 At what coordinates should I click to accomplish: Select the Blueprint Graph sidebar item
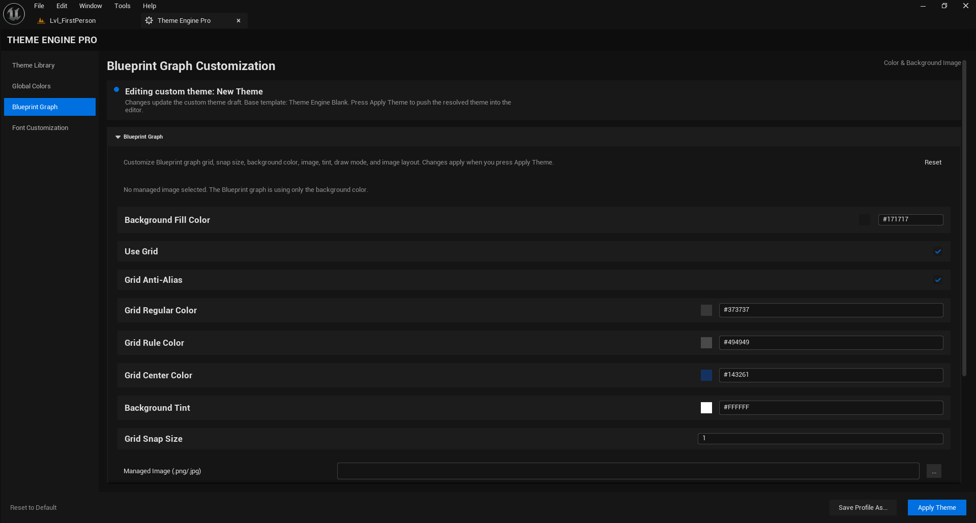click(x=50, y=107)
